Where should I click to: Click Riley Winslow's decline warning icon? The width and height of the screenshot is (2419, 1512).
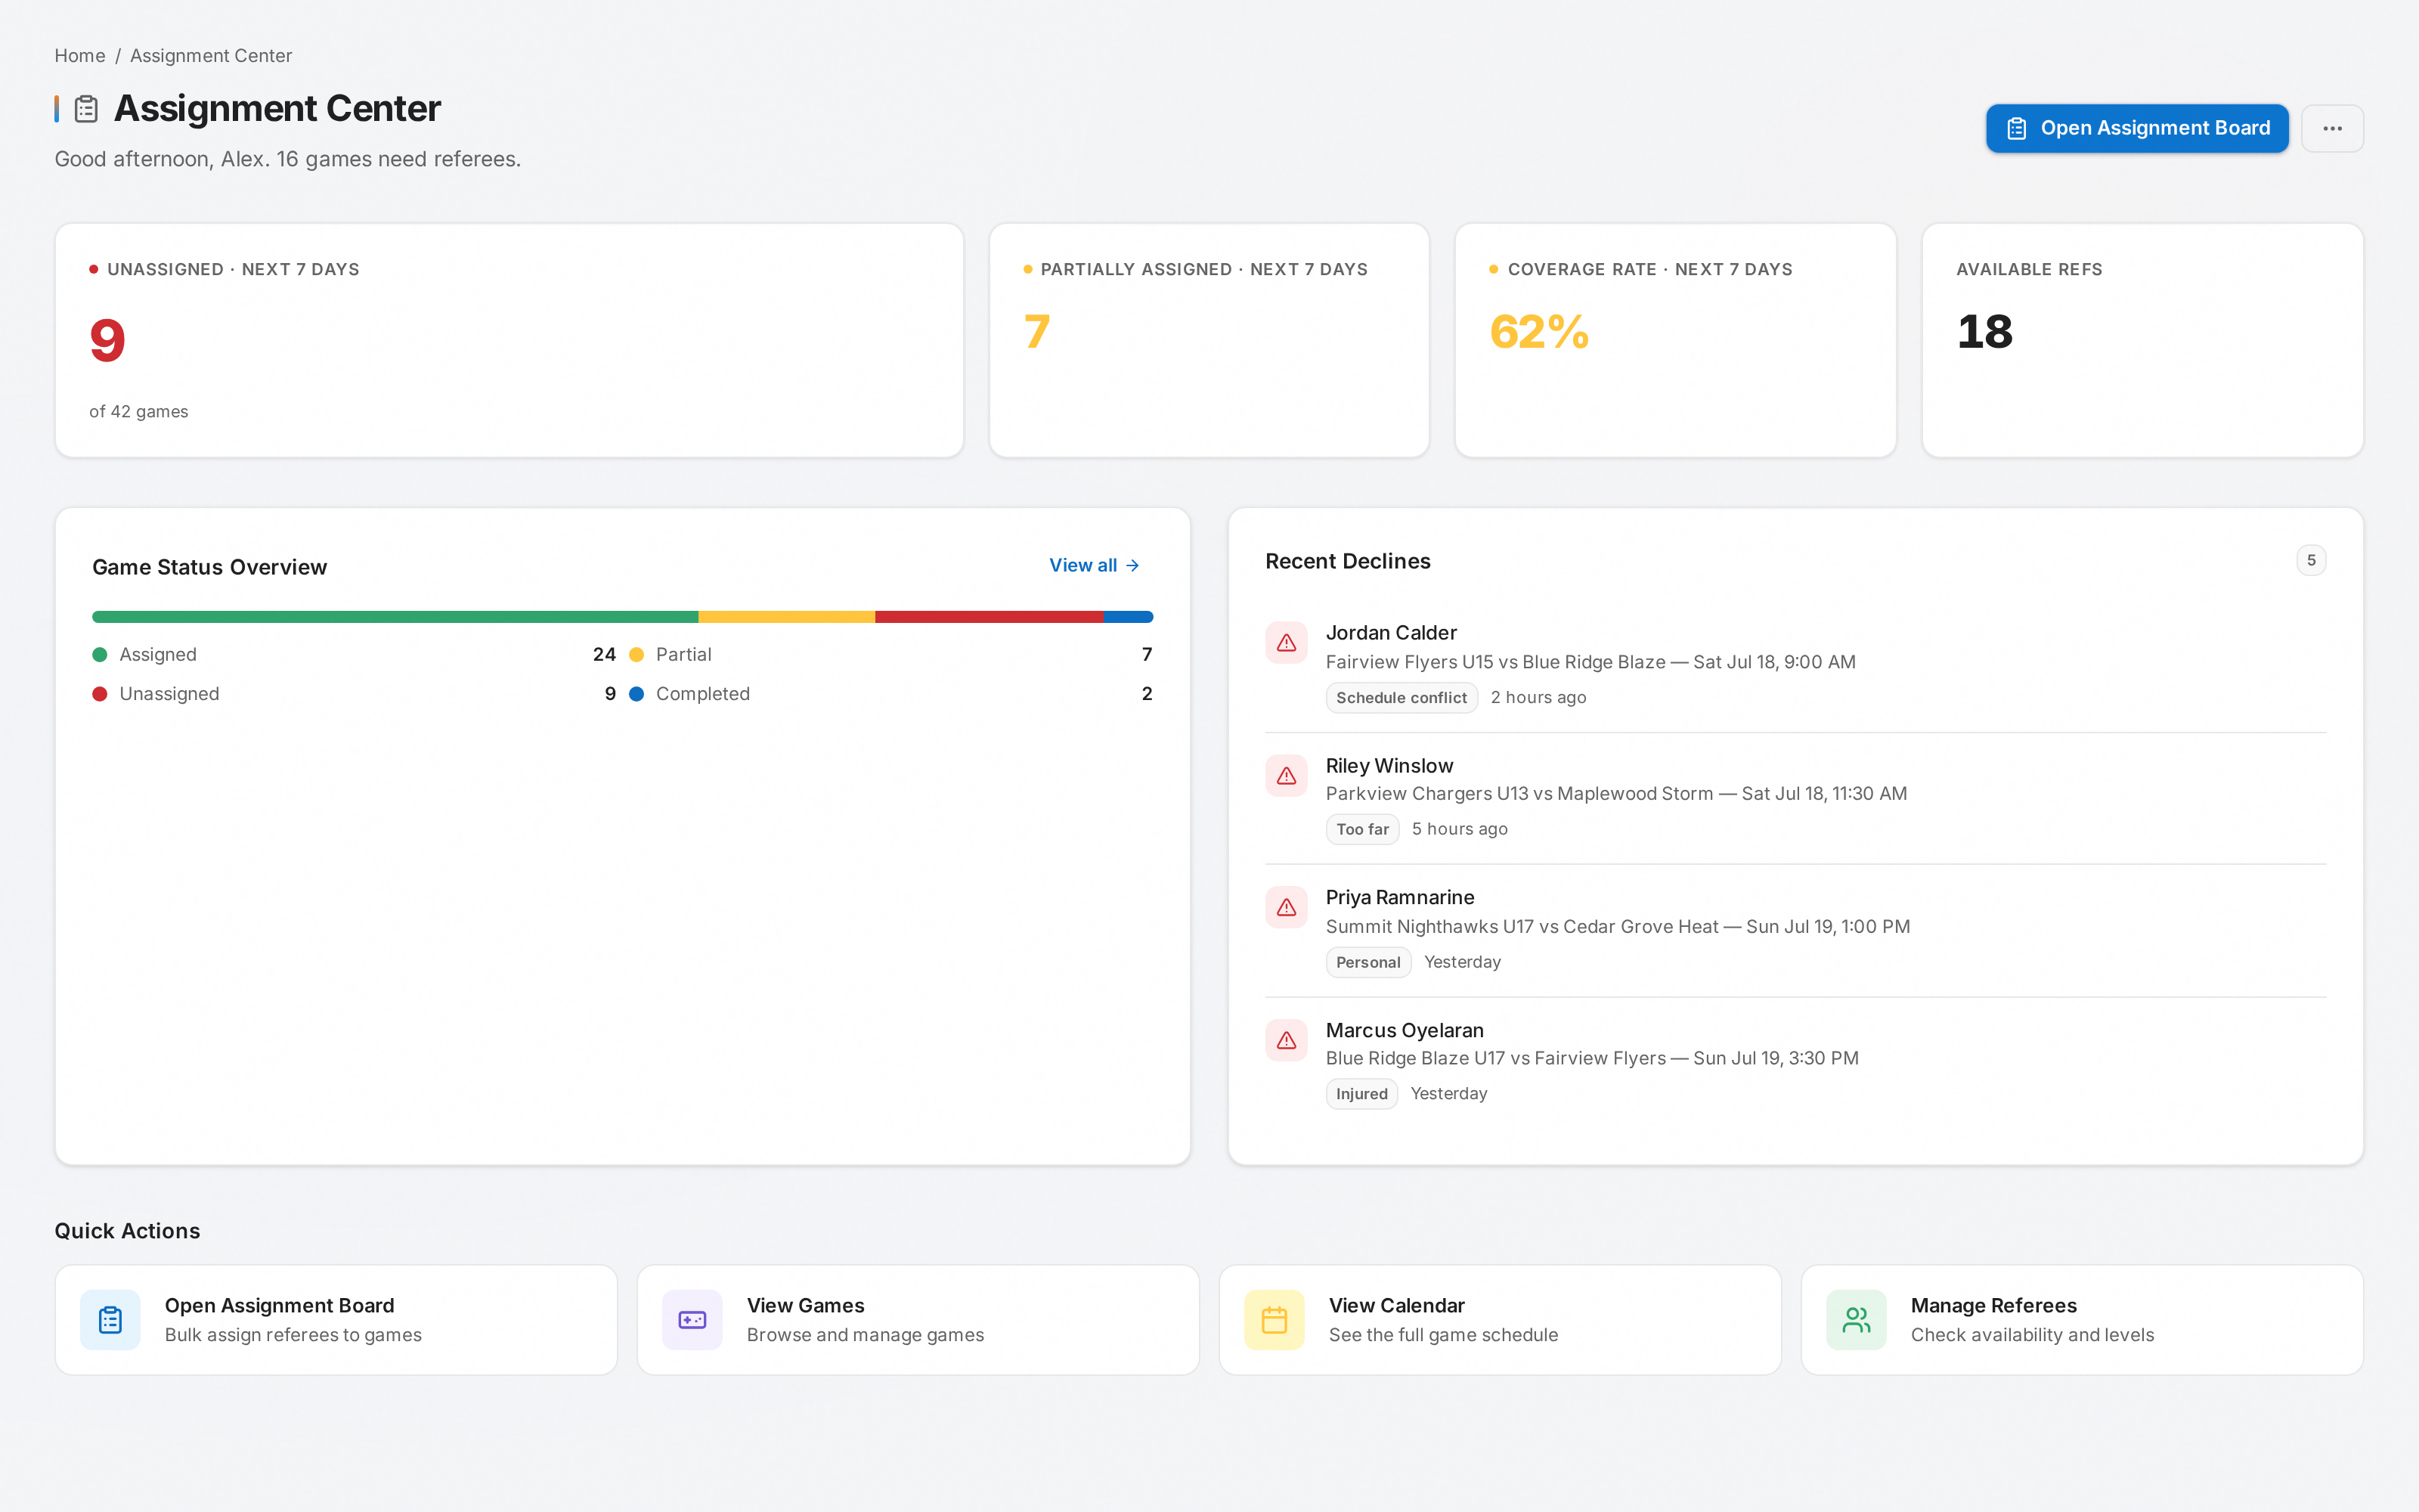1287,776
